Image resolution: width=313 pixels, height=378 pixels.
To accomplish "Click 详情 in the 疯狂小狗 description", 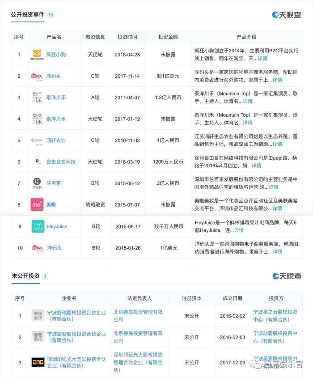I will (262, 58).
